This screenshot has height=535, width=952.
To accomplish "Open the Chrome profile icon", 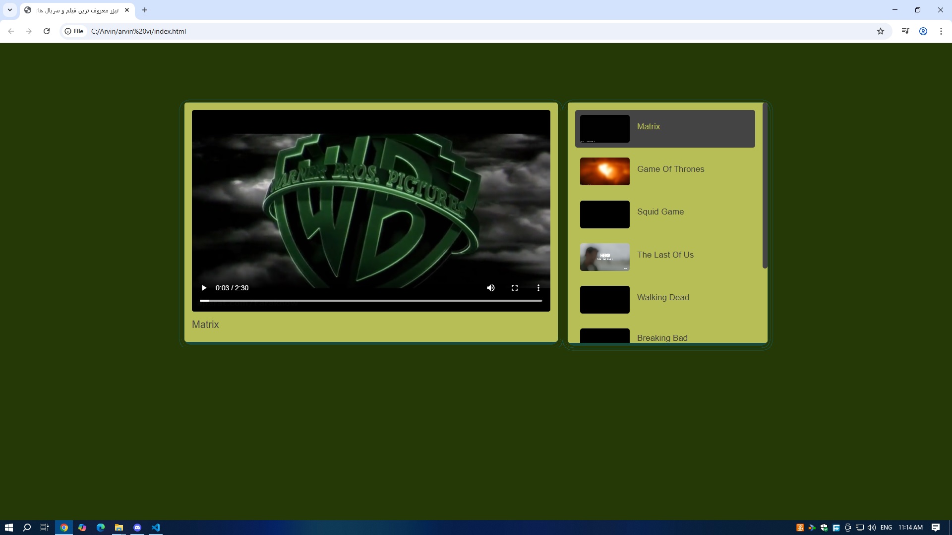I will pos(923,31).
